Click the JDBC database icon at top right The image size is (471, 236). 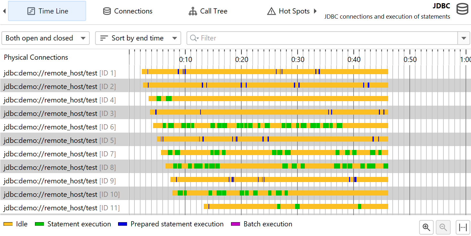click(x=462, y=9)
